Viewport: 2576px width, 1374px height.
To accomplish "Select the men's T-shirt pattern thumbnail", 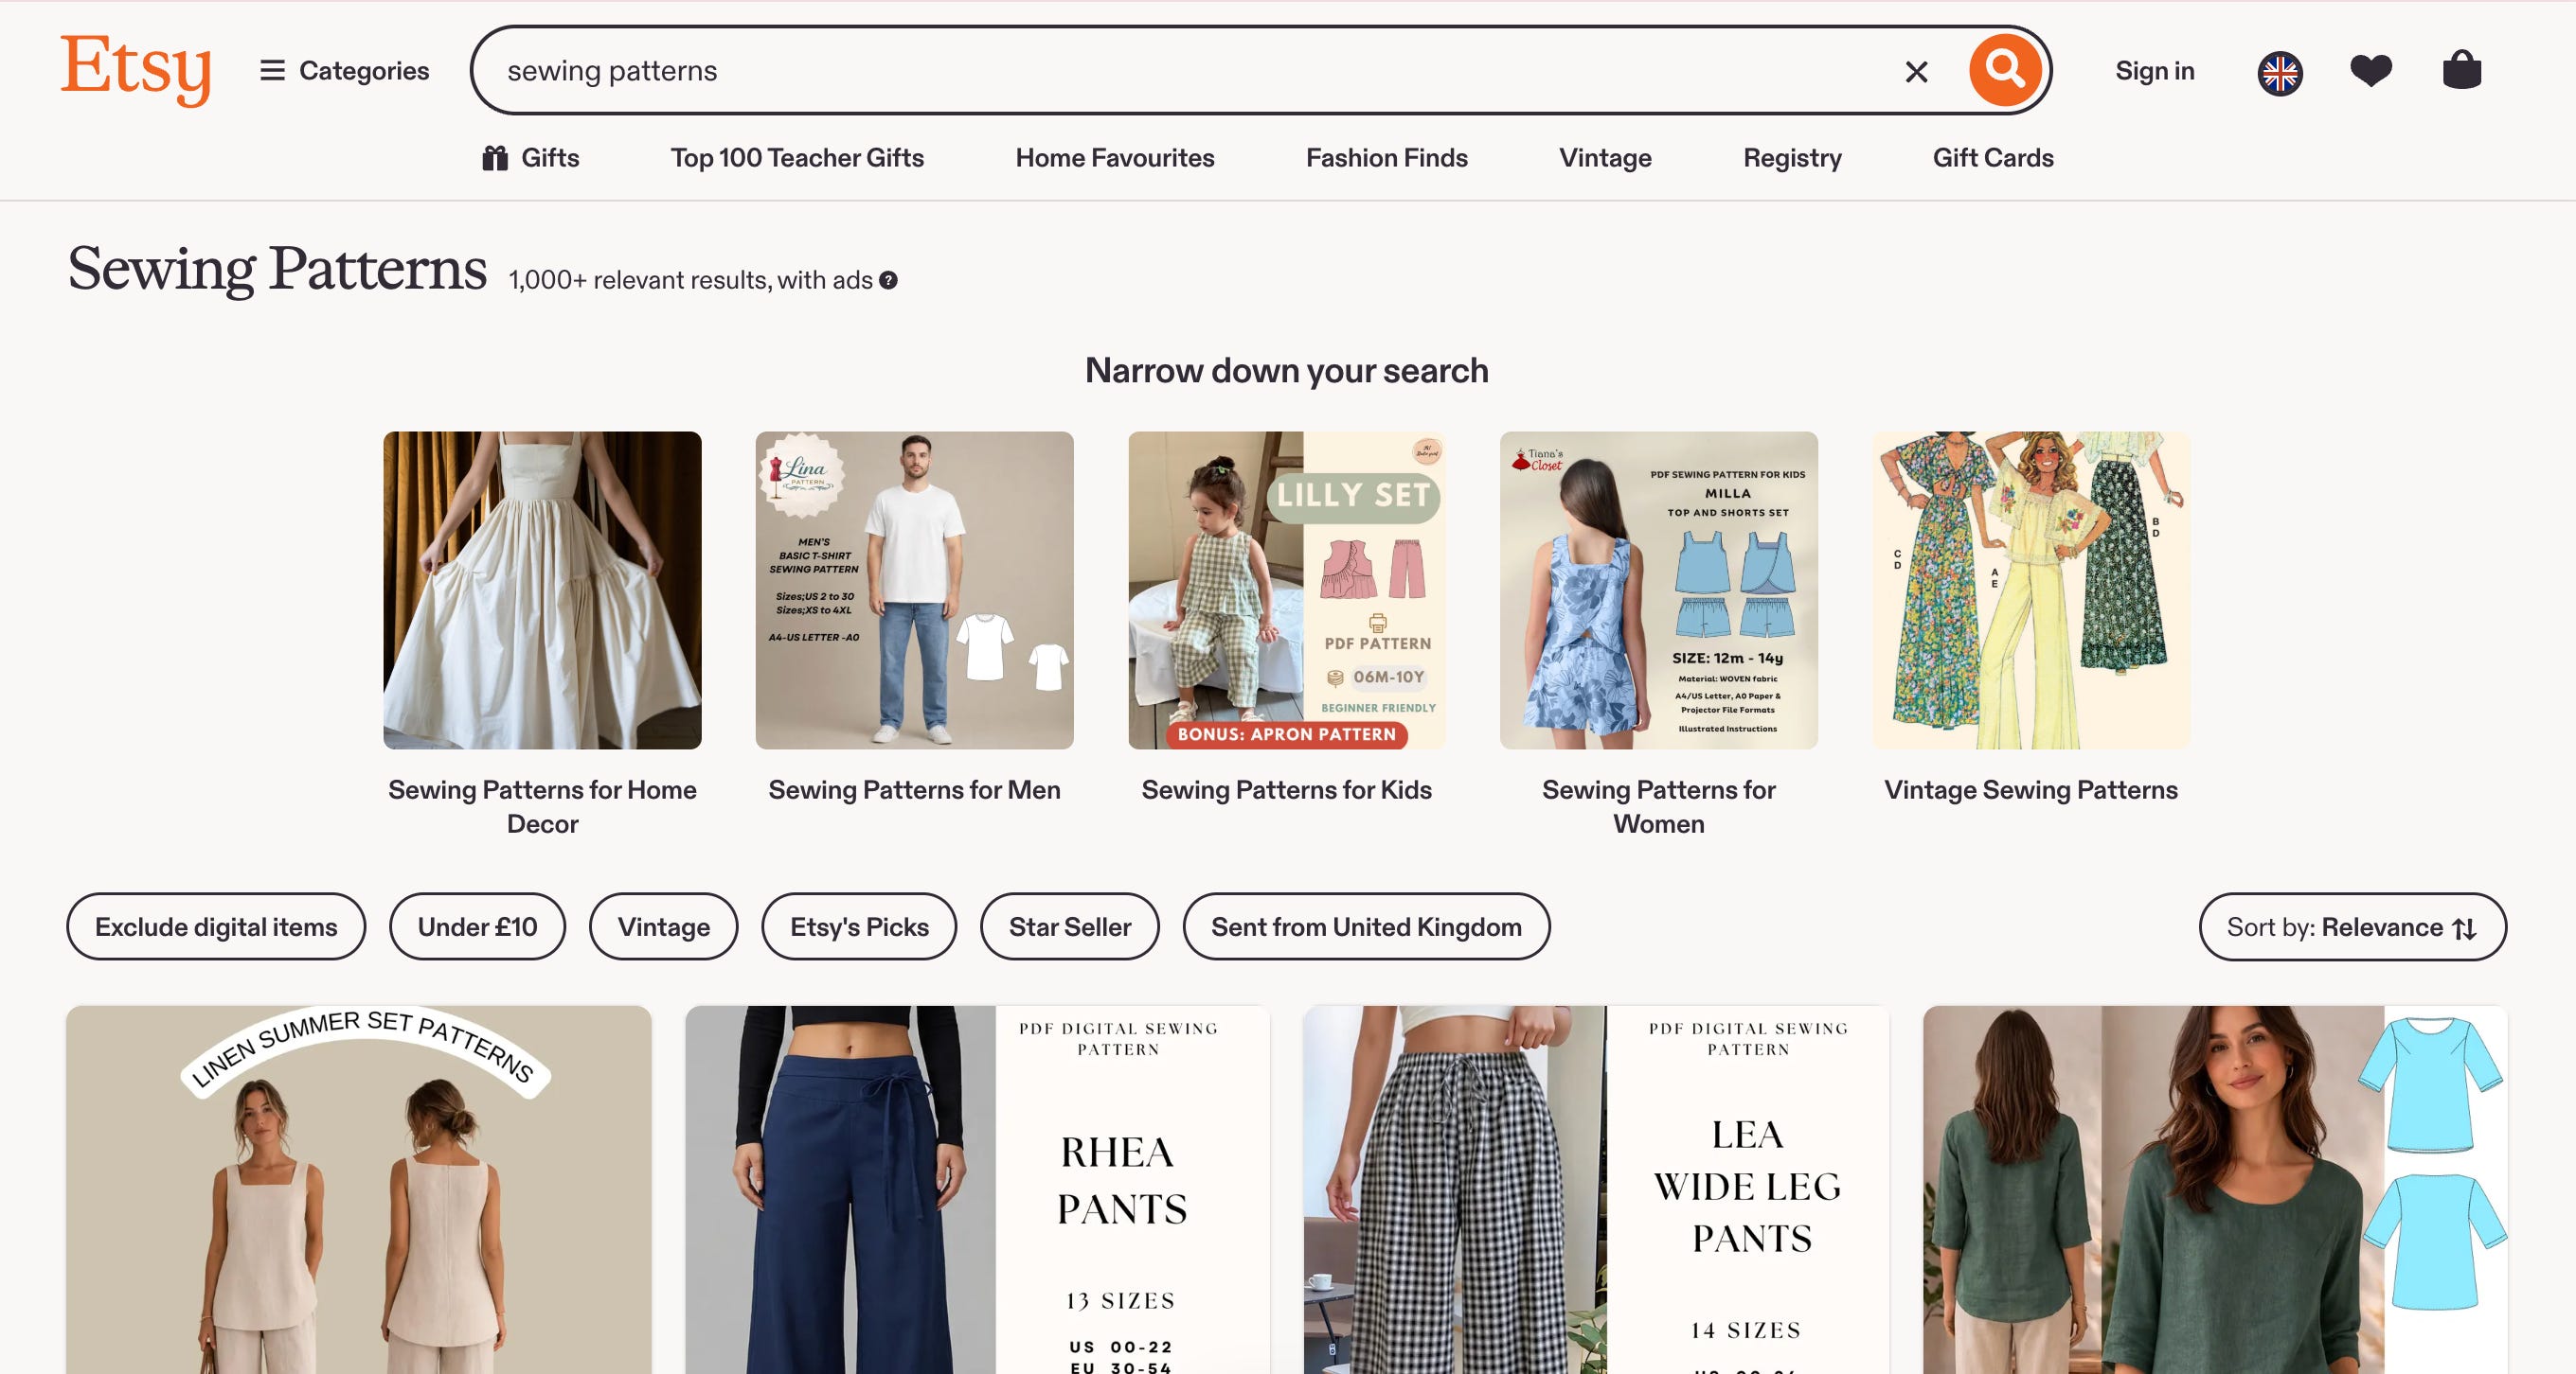I will coord(914,590).
